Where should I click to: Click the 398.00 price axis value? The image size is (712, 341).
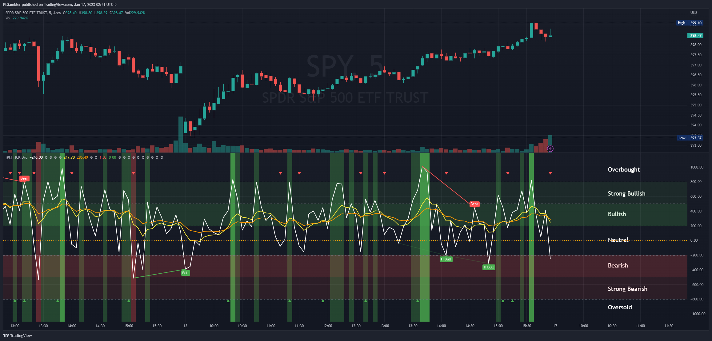click(696, 45)
